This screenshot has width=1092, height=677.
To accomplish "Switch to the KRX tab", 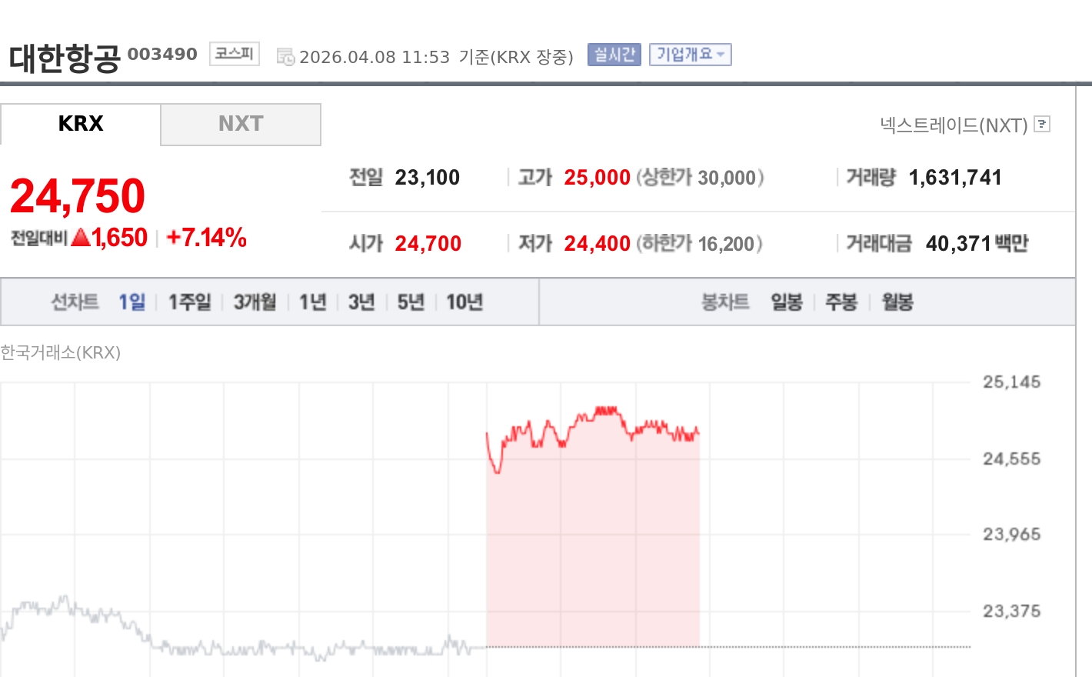I will tap(81, 124).
